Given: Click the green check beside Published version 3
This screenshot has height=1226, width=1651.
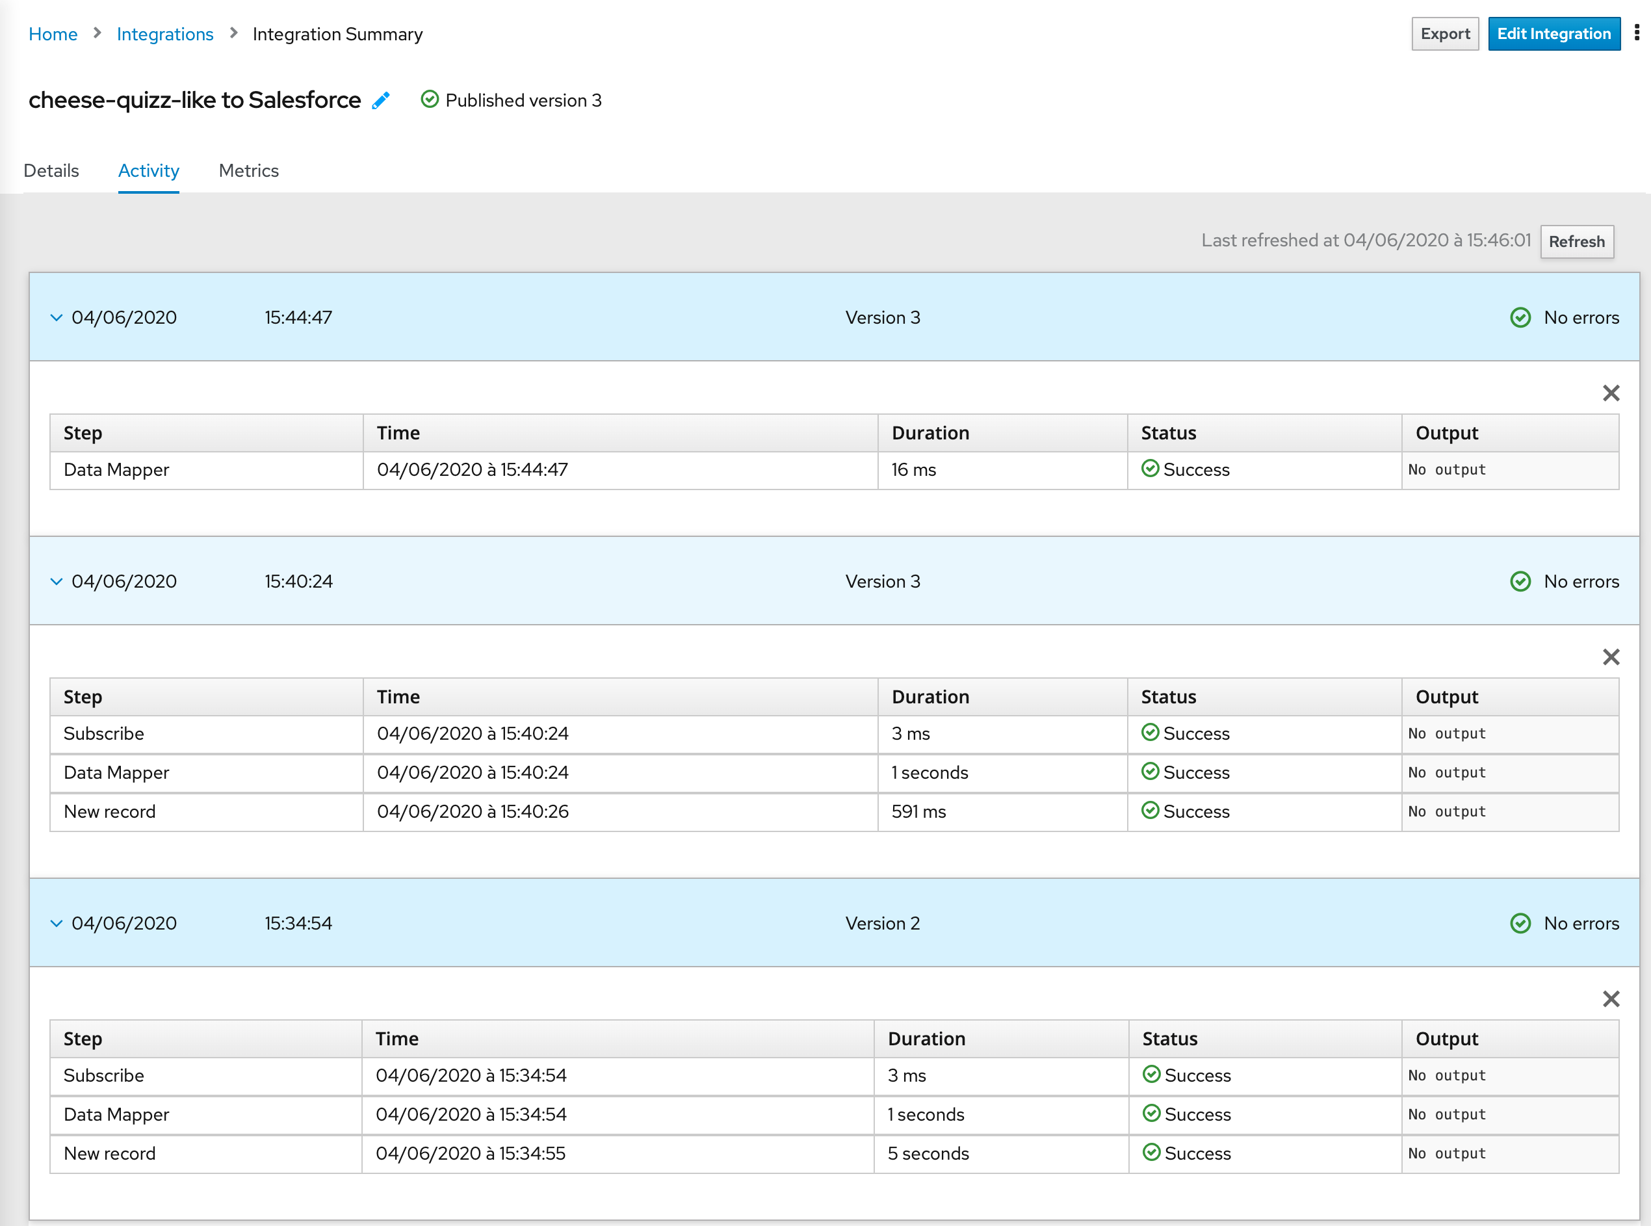Looking at the screenshot, I should pyautogui.click(x=430, y=99).
